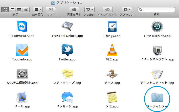Screen dimensions: 179x112
Task: Open the アクション gear dropdown menu
Action: [127, 10]
